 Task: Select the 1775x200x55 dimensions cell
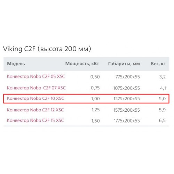pyautogui.click(x=127, y=121)
